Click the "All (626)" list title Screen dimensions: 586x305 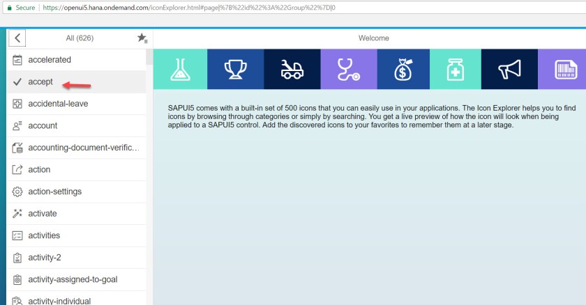coord(80,38)
